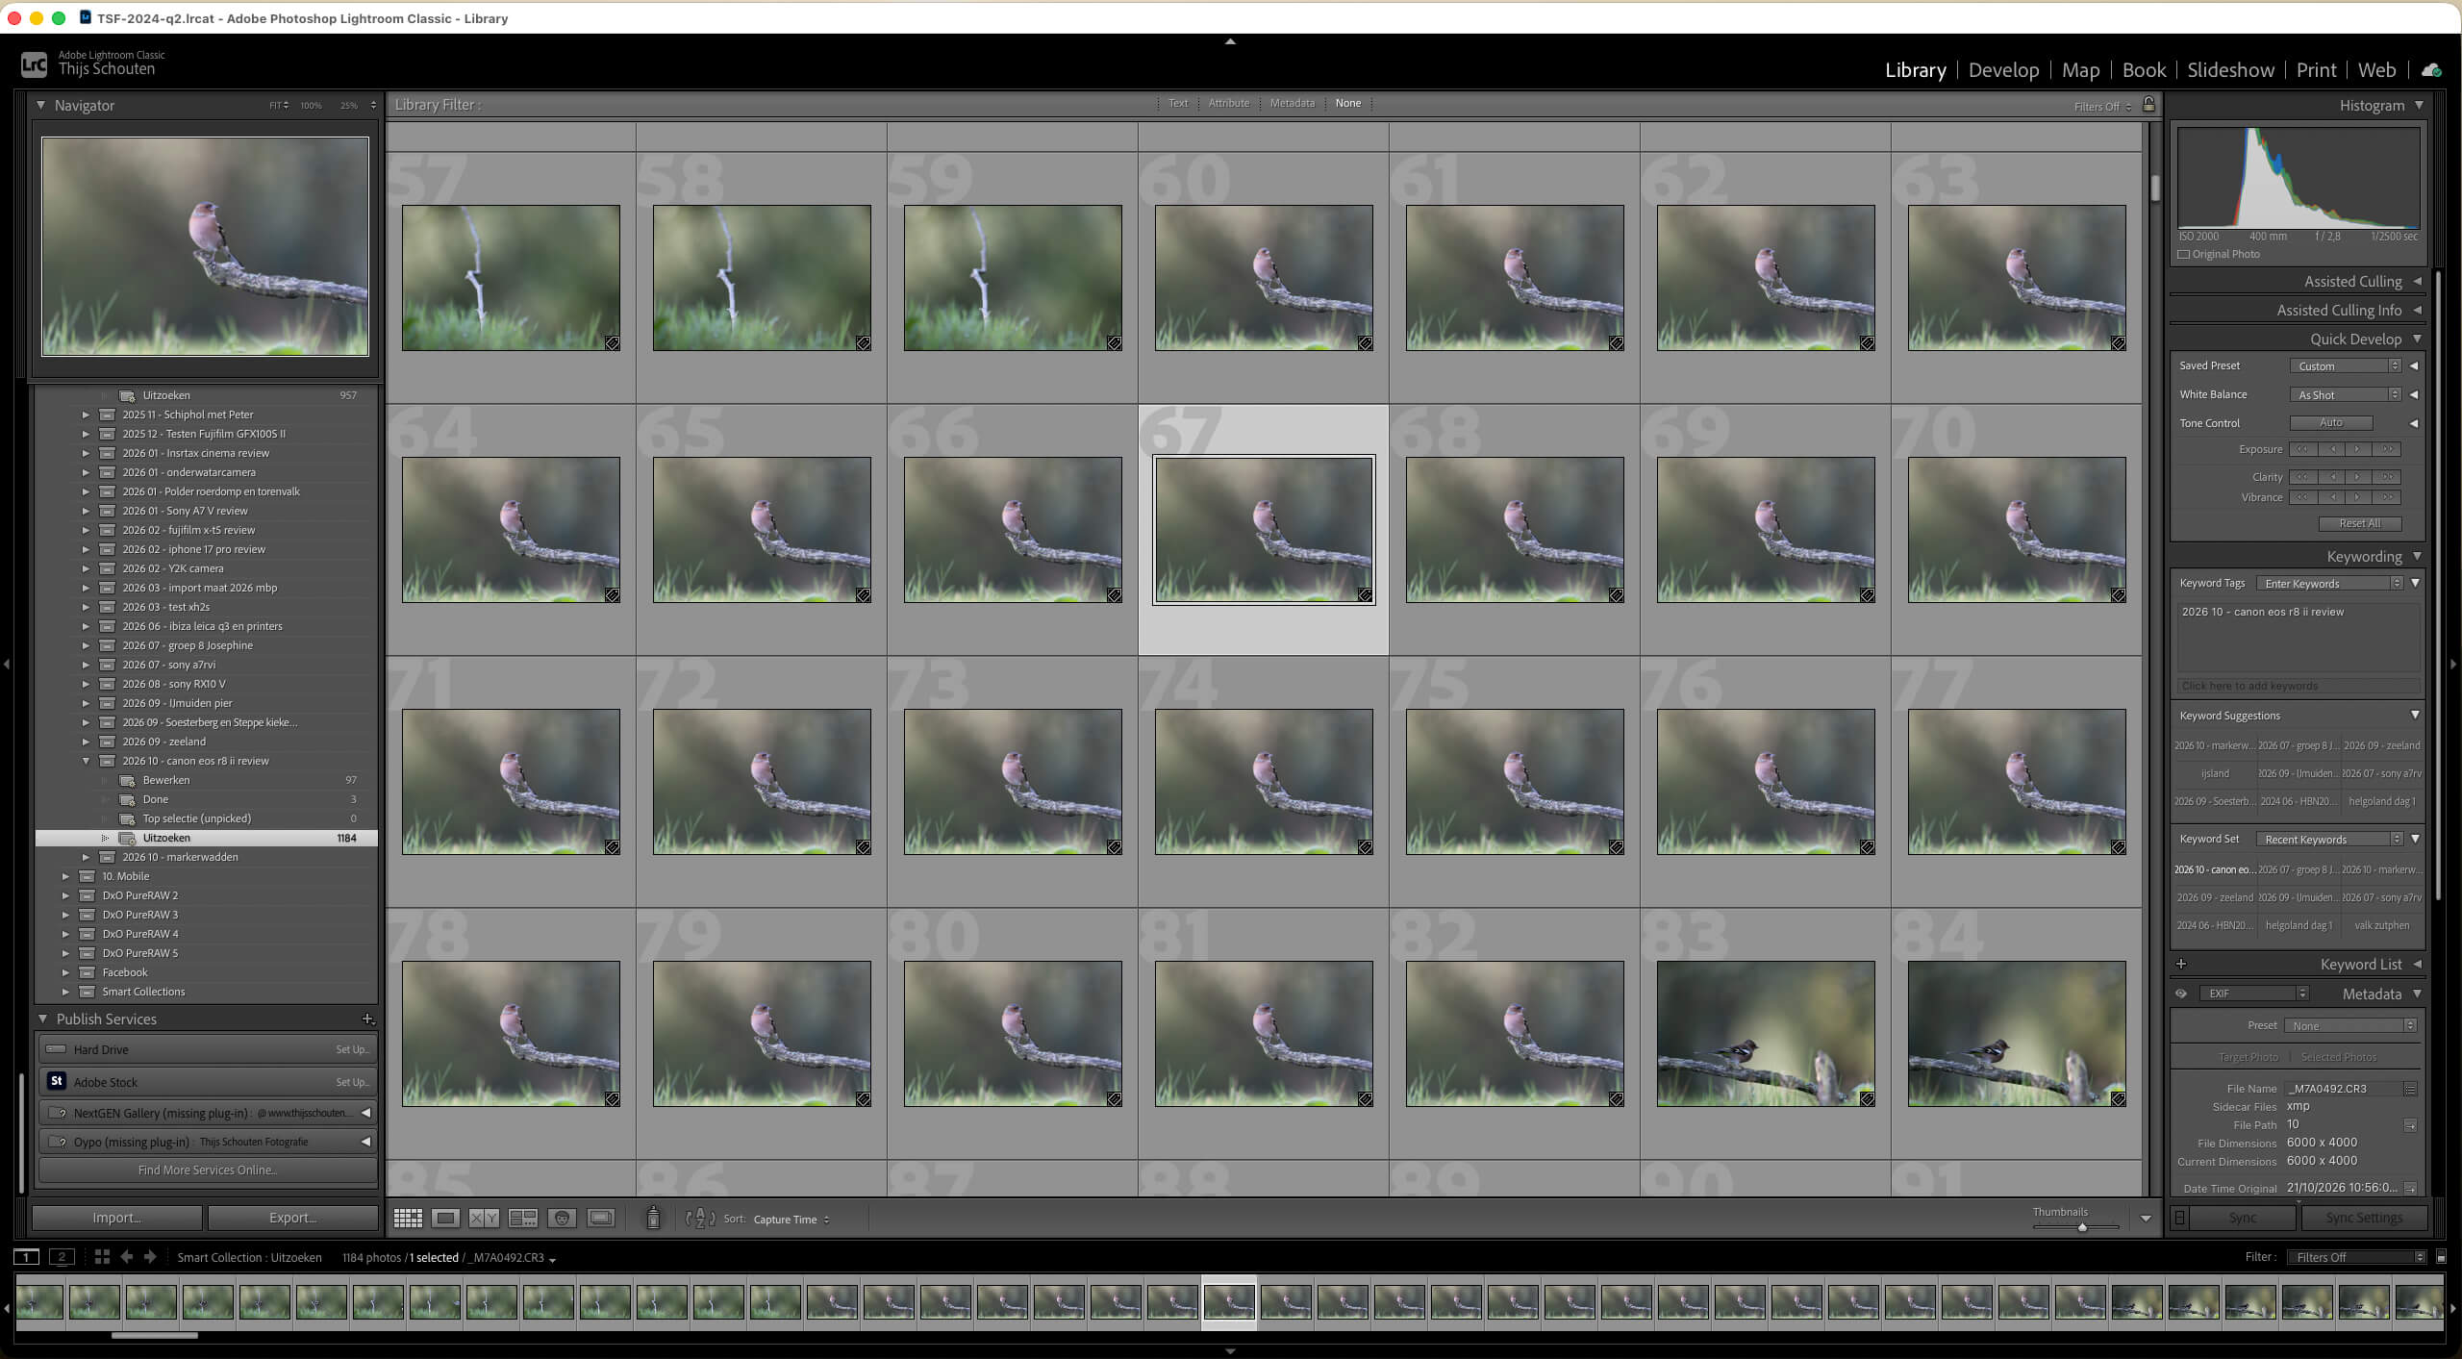Viewport: 2462px width, 1359px height.
Task: Go forward with filmstrip right arrow
Action: [x=150, y=1256]
